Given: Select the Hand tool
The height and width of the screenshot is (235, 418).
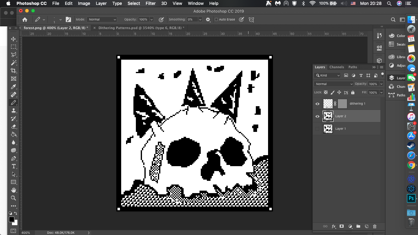Looking at the screenshot, I should (13, 190).
